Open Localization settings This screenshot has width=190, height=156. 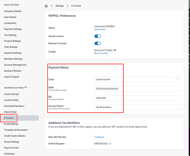click(10, 23)
